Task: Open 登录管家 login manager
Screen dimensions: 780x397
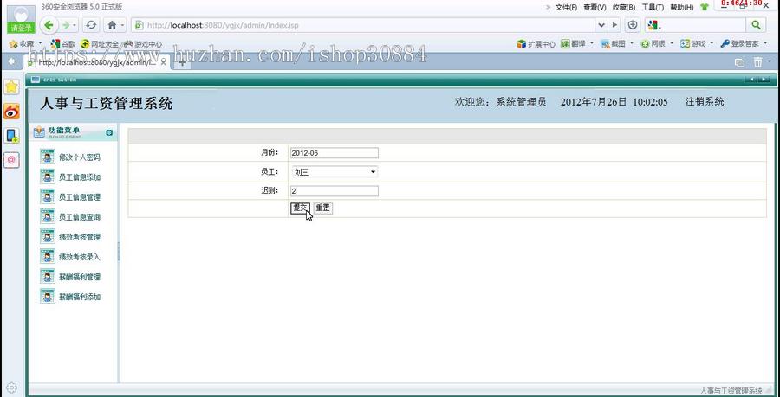Action: 740,43
